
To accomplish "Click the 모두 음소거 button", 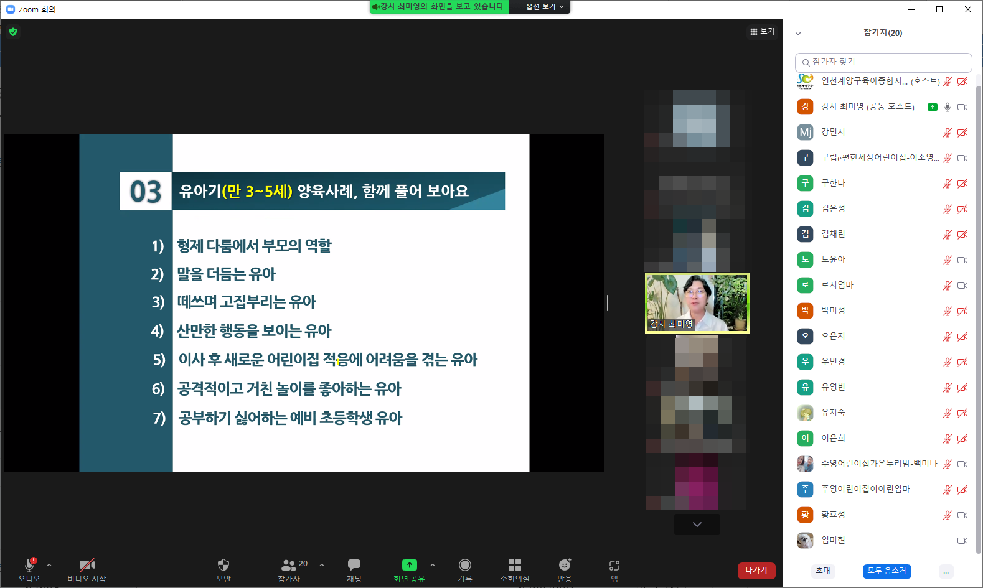I will (887, 571).
